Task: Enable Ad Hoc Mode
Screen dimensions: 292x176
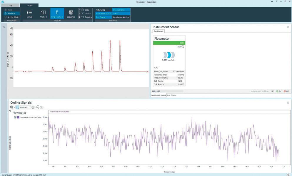Action: [11, 17]
